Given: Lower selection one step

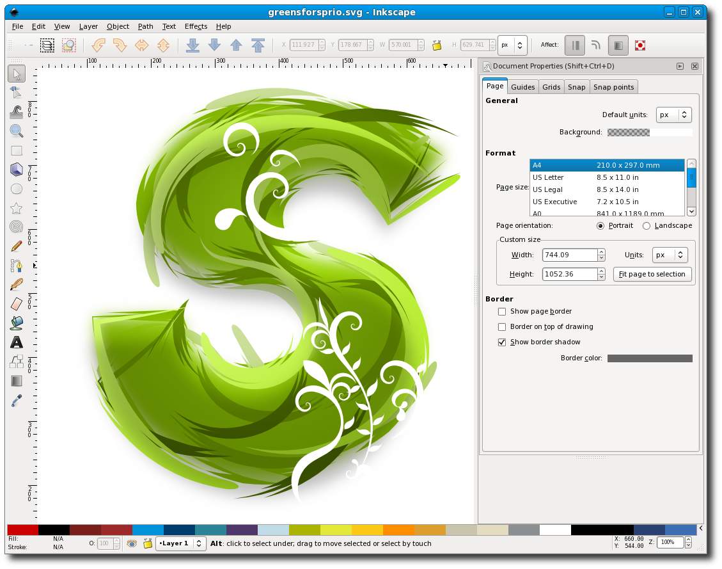Looking at the screenshot, I should (214, 45).
